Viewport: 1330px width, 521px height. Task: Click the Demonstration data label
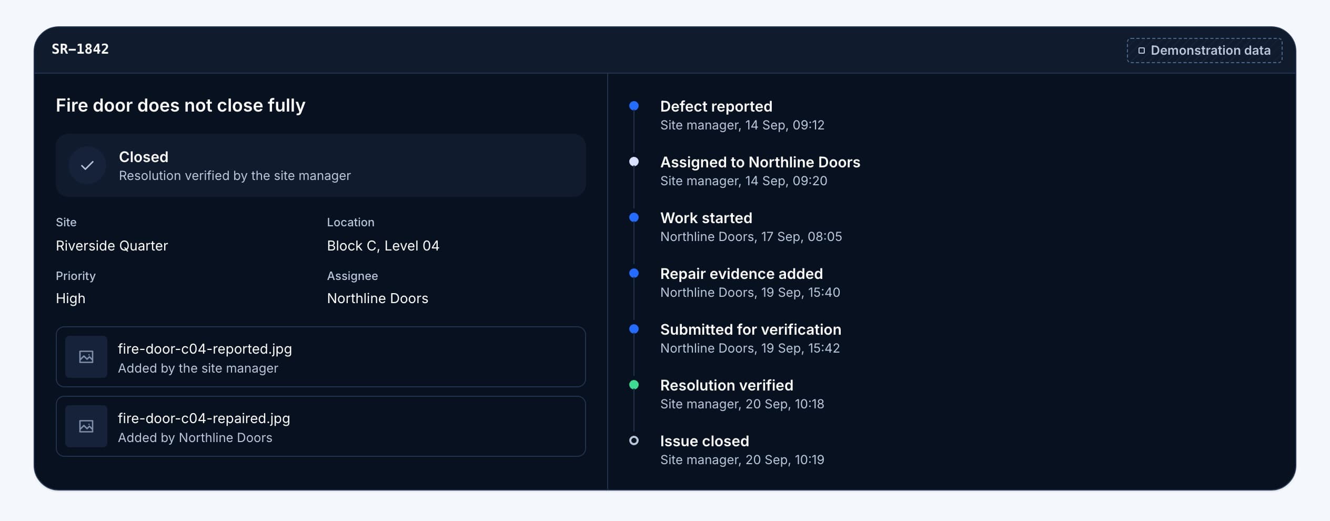(1211, 51)
